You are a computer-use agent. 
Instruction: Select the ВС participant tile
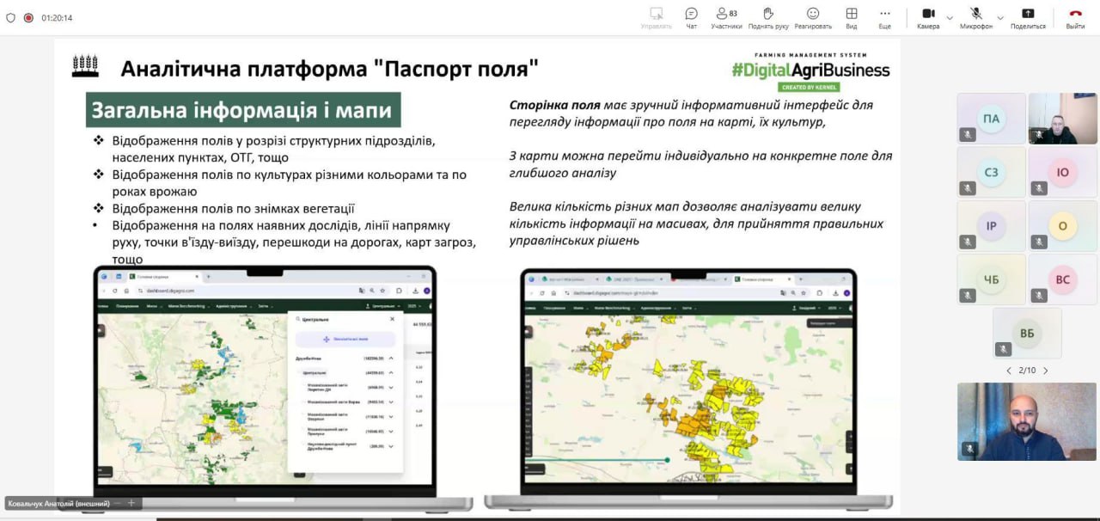(x=1062, y=279)
